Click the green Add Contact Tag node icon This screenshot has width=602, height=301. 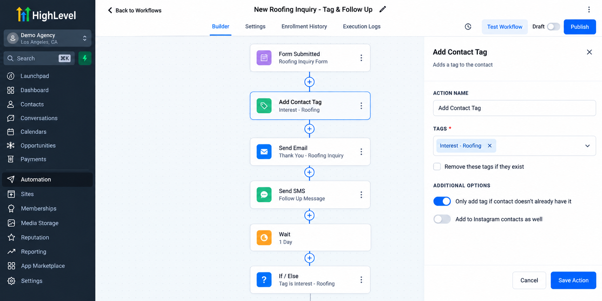[264, 106]
